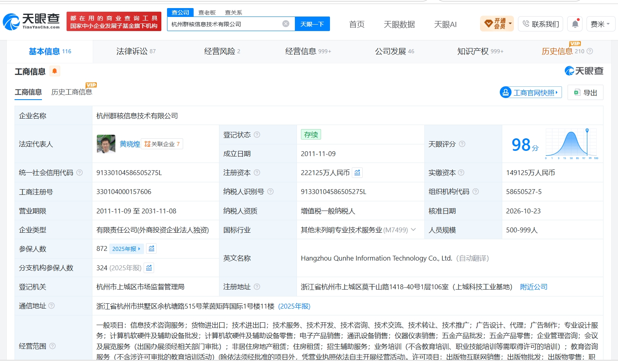This screenshot has width=618, height=361.
Task: Click help icon beside 注册资本
Action: tap(257, 173)
